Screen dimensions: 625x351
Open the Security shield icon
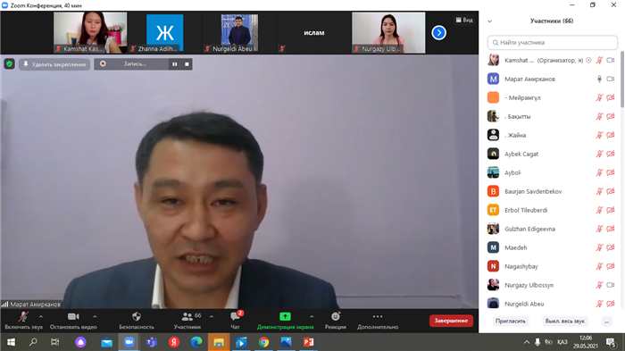[x=137, y=317]
